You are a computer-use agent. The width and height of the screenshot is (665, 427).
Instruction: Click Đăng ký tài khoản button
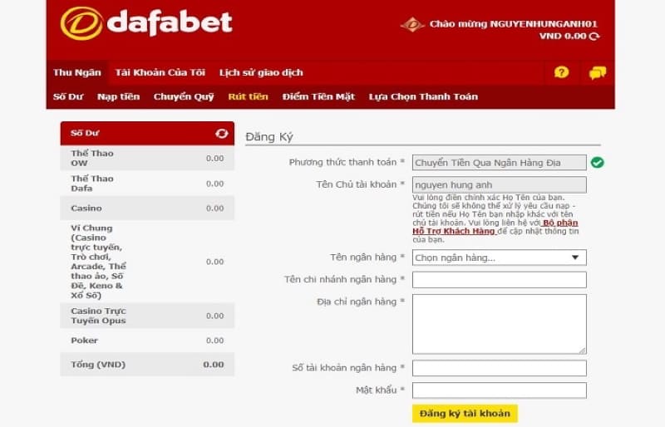click(x=465, y=413)
